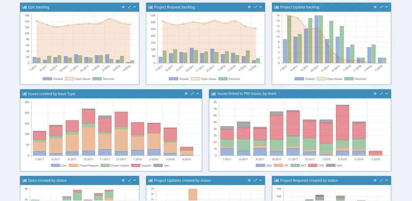The width and height of the screenshot is (412, 201).
Task: Collapse the Epic backlog gadget
Action: pyautogui.click(x=135, y=7)
